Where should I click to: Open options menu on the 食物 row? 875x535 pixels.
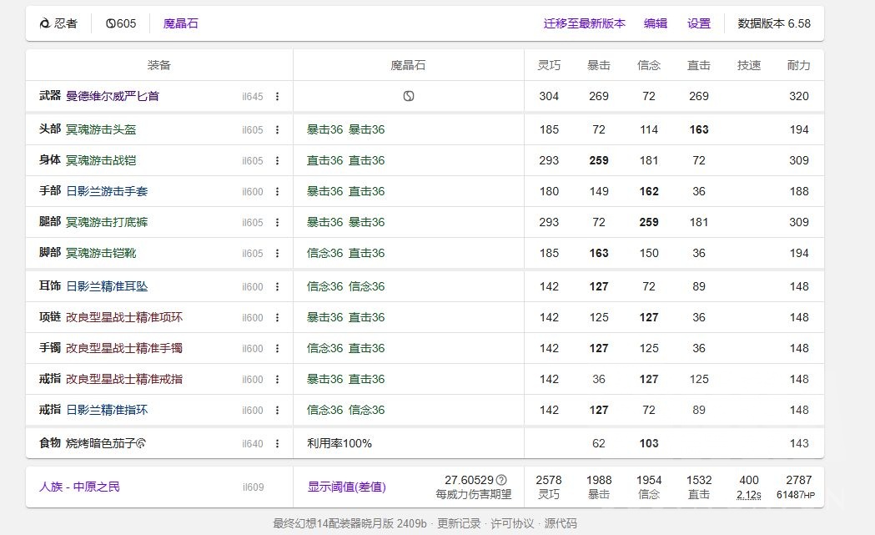pyautogui.click(x=278, y=443)
